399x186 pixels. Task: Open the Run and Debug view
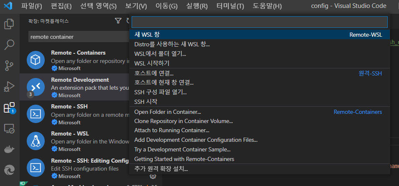pyautogui.click(x=9, y=87)
